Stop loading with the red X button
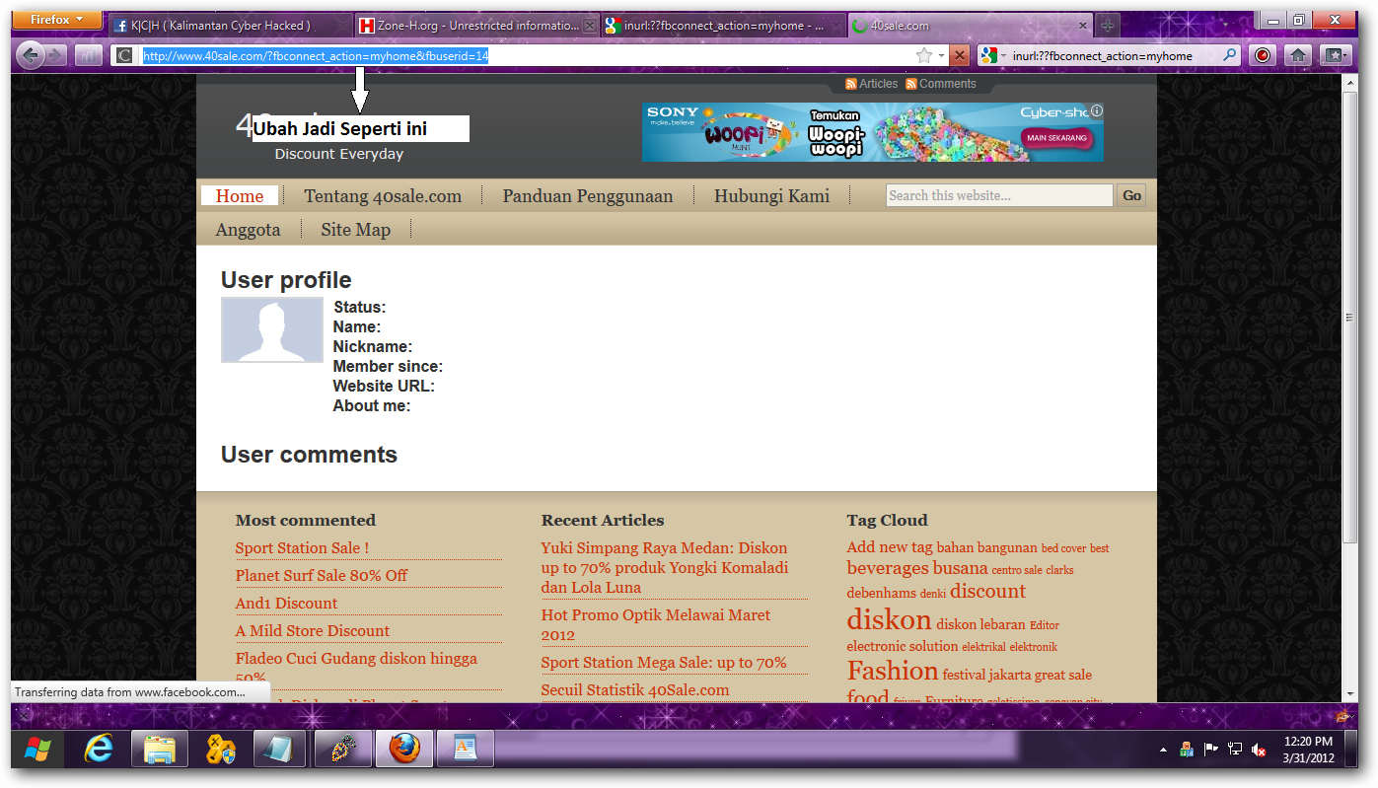1378x788 pixels. (x=960, y=56)
